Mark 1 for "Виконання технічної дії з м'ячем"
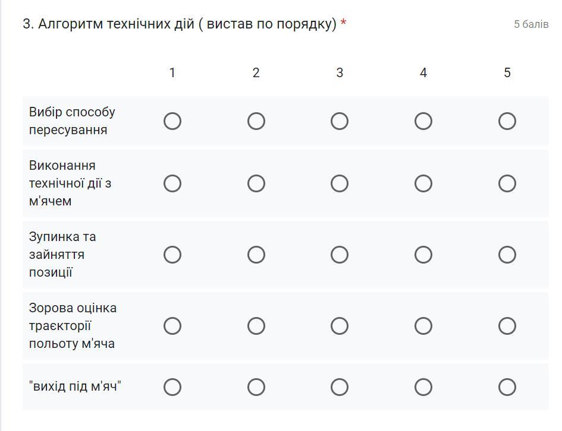562x431 pixels. pos(172,183)
